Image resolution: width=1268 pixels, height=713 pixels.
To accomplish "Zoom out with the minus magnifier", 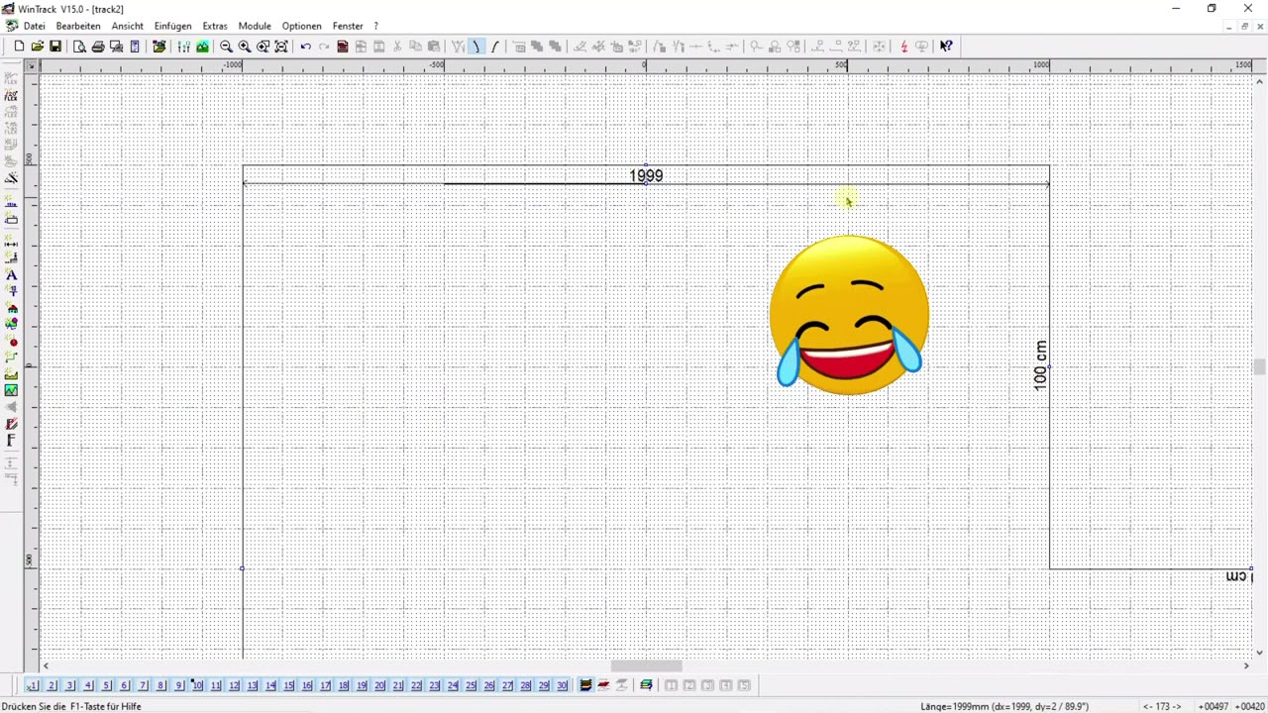I will tap(226, 47).
